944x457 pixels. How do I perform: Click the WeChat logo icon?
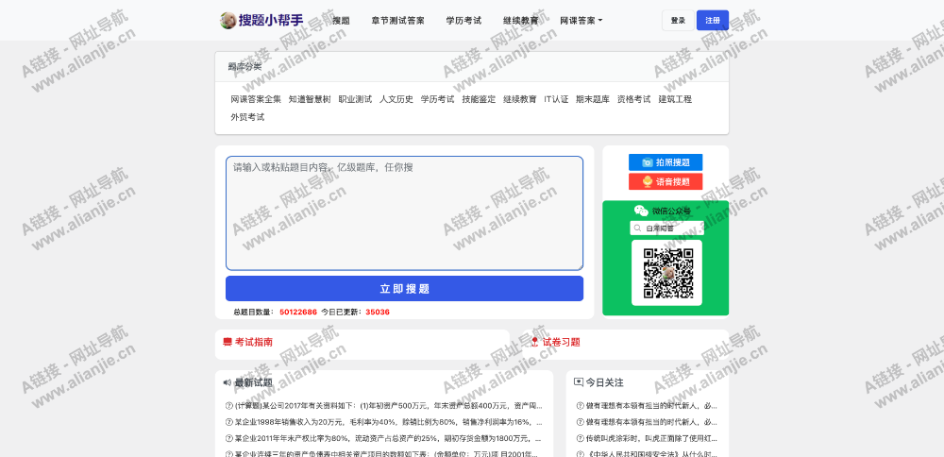641,211
